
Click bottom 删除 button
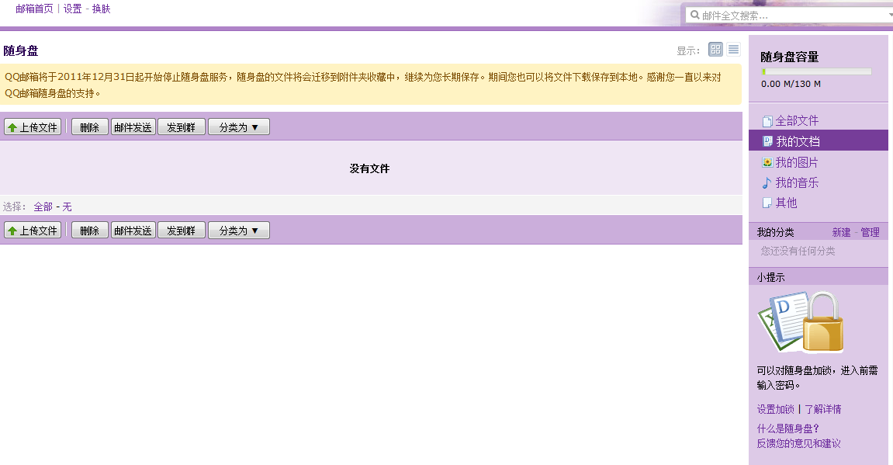[x=89, y=231]
